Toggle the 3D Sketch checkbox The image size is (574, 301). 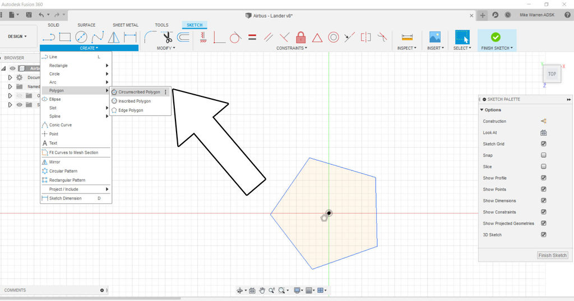(x=544, y=235)
